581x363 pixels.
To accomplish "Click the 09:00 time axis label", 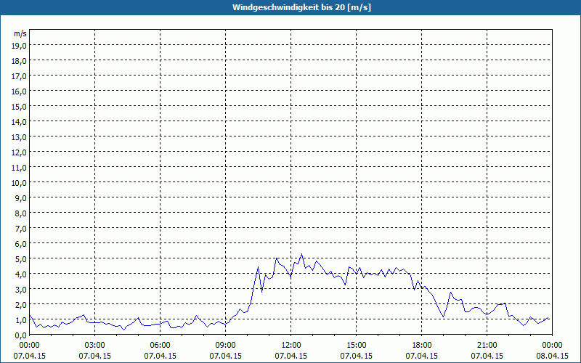I will click(226, 346).
